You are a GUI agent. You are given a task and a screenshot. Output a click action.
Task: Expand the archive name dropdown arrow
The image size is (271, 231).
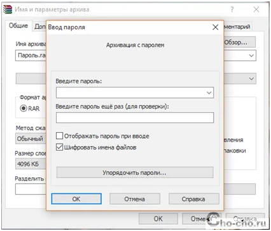point(251,56)
